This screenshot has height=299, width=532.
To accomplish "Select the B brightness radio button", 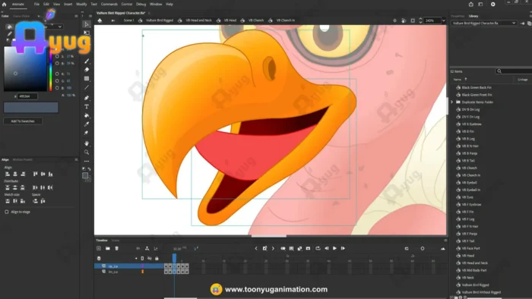I will [x=57, y=63].
